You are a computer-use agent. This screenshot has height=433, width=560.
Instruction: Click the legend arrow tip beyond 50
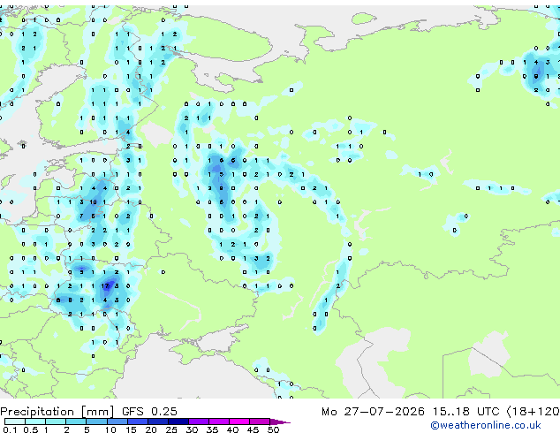(x=280, y=422)
